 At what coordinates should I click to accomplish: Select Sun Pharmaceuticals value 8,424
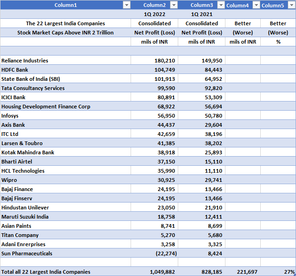[x=202, y=253]
